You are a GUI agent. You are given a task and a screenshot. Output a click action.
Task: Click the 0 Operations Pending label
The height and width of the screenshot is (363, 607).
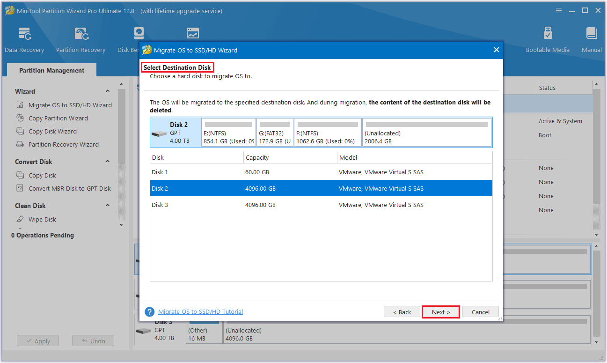(x=43, y=235)
